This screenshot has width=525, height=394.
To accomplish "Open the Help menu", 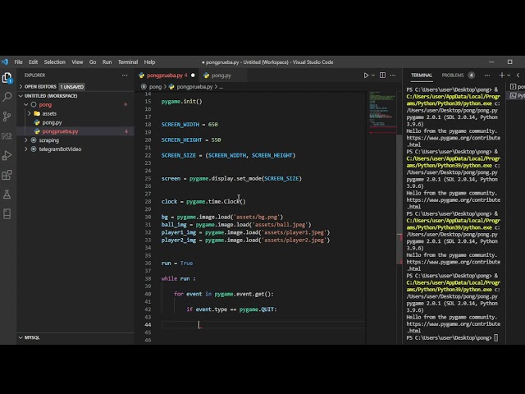I will point(149,62).
